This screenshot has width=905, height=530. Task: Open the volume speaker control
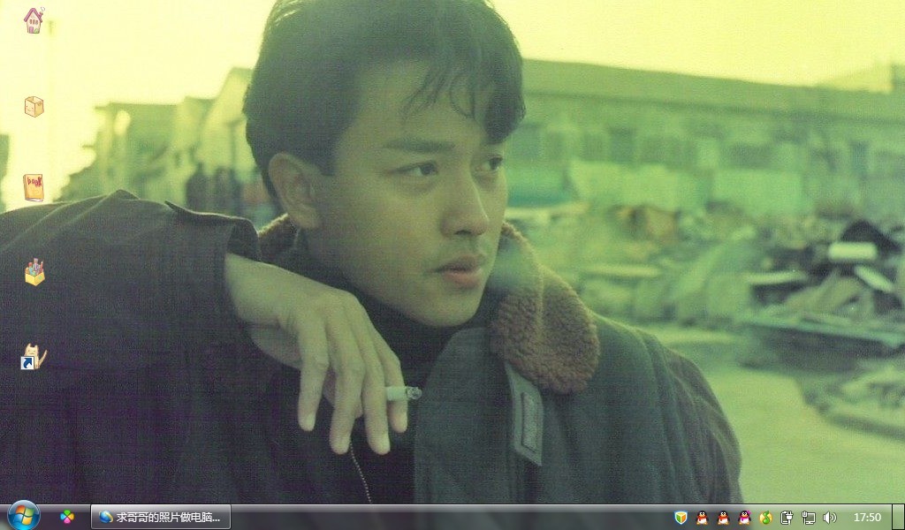point(829,517)
